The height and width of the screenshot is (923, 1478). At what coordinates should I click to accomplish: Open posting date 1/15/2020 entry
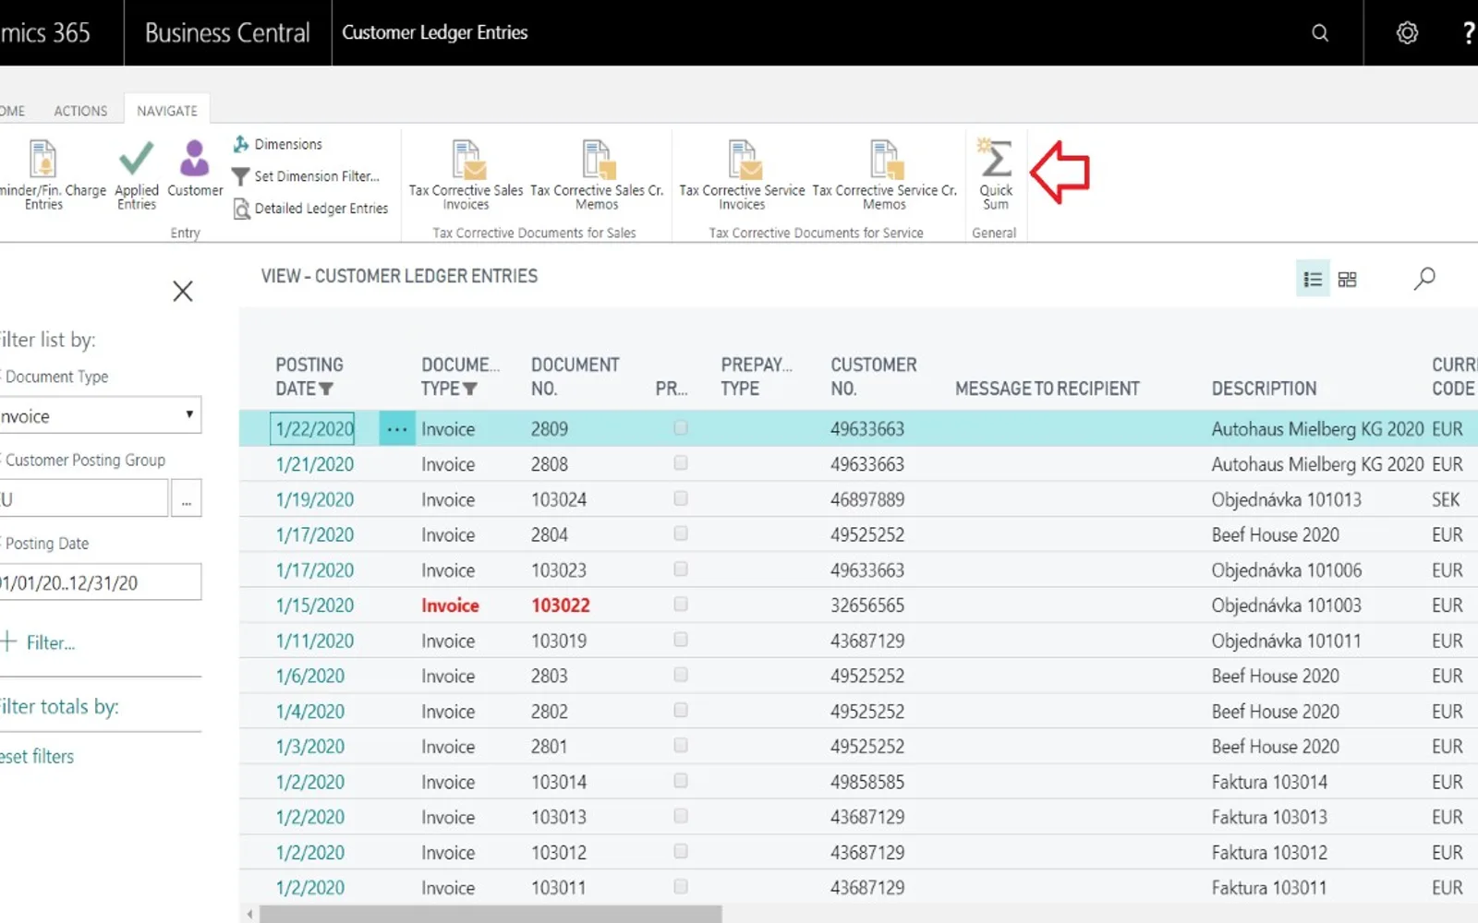tap(315, 605)
